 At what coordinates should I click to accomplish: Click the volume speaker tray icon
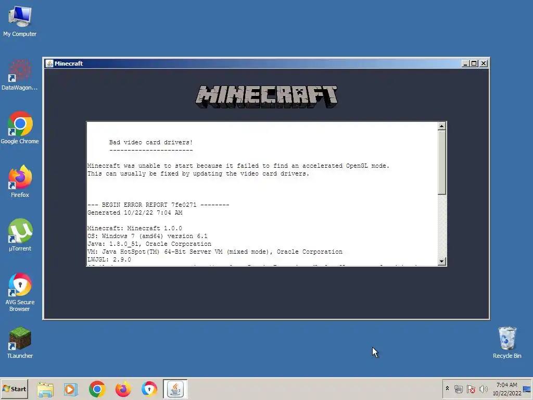coord(483,389)
